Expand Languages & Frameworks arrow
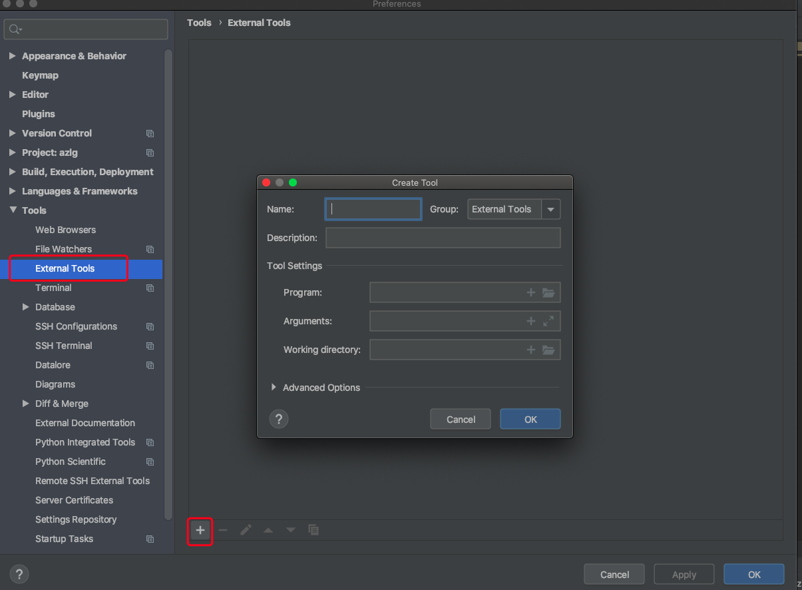Screen dimensions: 802x590 (x=12, y=191)
